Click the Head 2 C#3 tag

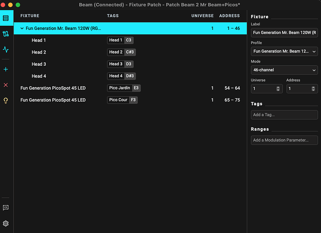pyautogui.click(x=121, y=52)
